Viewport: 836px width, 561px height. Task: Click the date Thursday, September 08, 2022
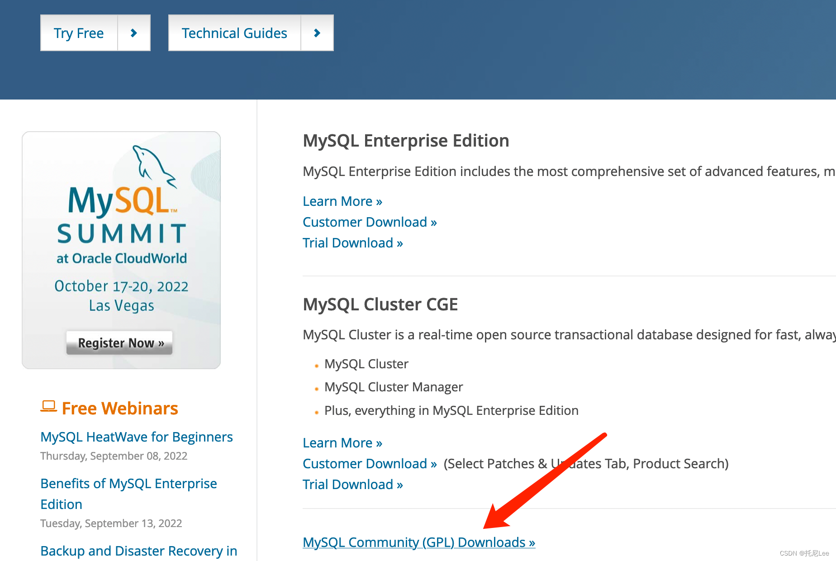pyautogui.click(x=114, y=456)
